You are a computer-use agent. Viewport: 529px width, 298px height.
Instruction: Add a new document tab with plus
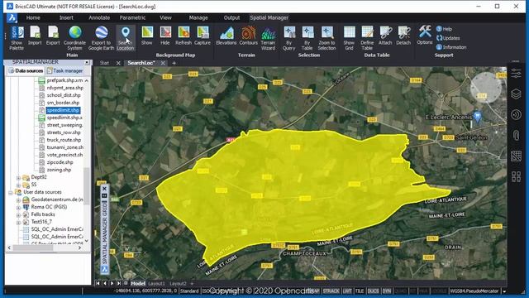[174, 63]
